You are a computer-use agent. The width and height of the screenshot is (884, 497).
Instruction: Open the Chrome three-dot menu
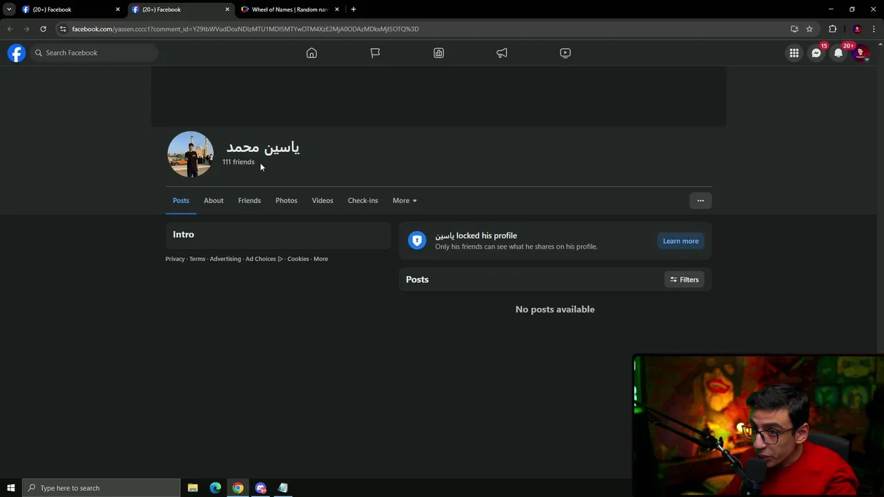click(874, 29)
